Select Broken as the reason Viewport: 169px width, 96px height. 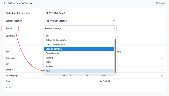pyautogui.click(x=79, y=67)
